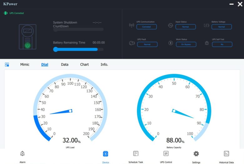Click the Historical Data label

coord(226,162)
